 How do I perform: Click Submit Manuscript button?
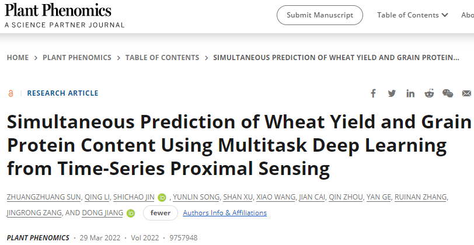pyautogui.click(x=320, y=15)
